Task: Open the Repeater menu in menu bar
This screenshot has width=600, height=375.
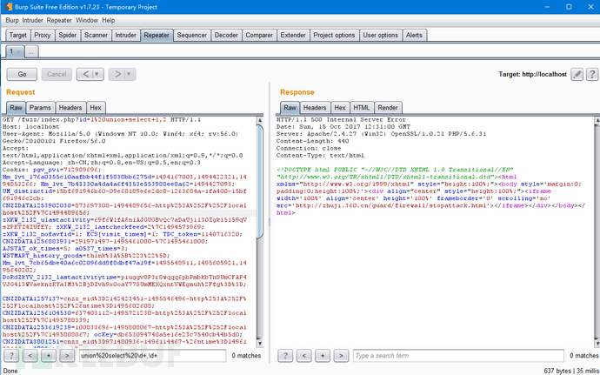Action: point(59,20)
